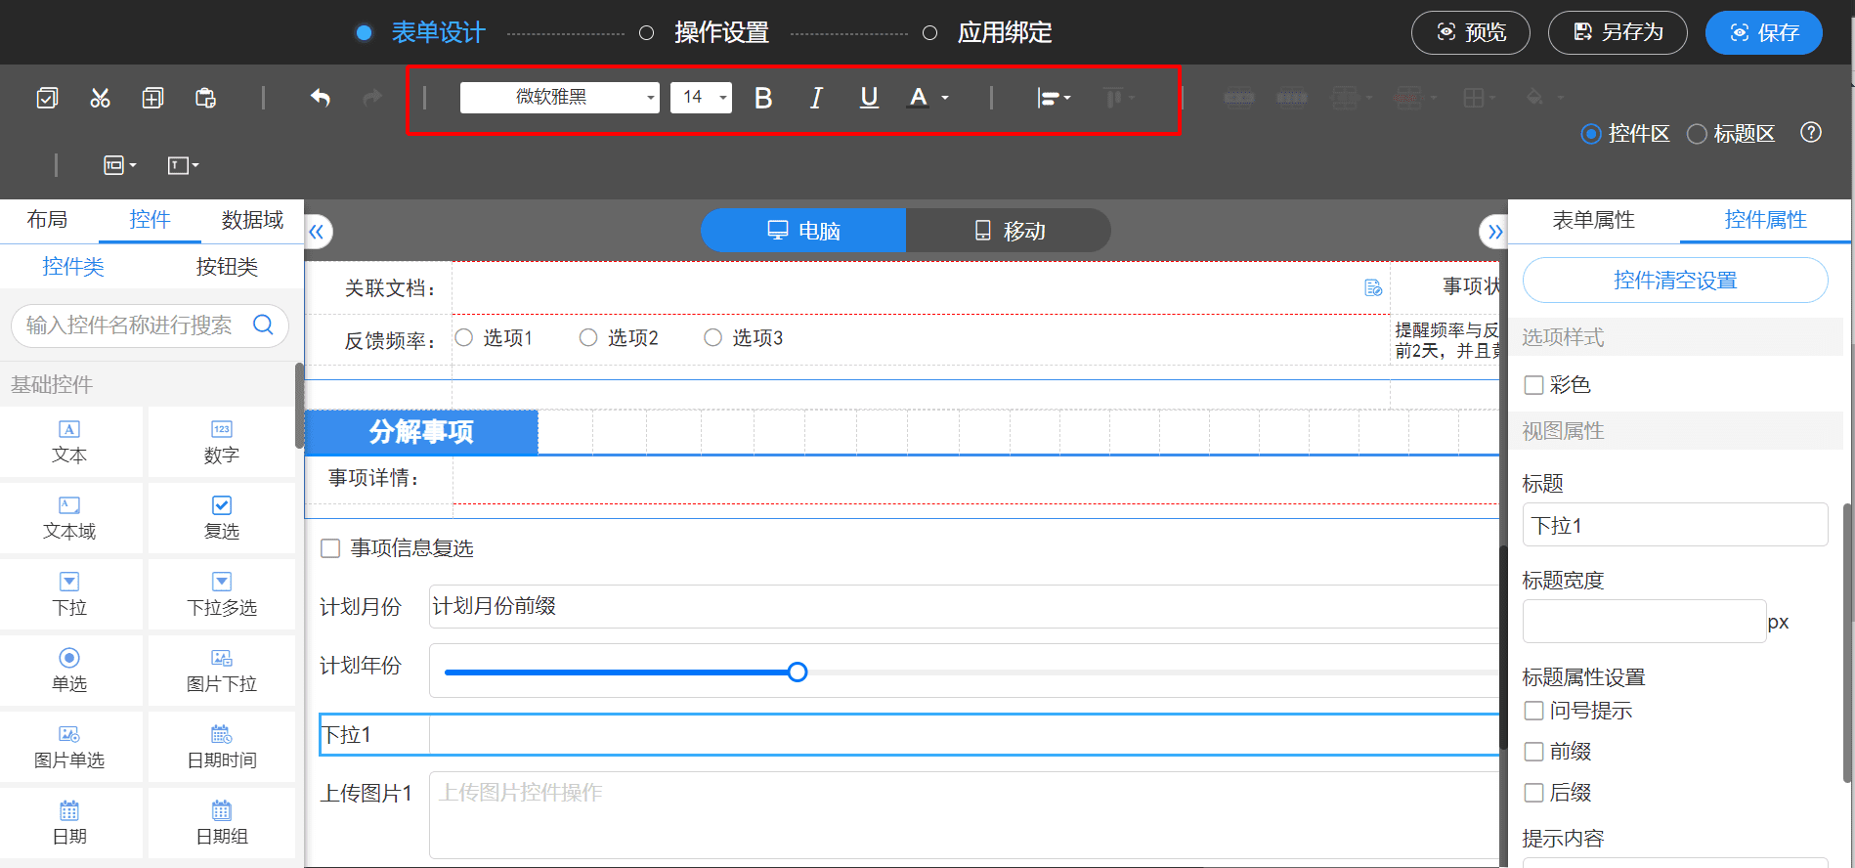Go to the 应用绑定 step

click(1005, 32)
